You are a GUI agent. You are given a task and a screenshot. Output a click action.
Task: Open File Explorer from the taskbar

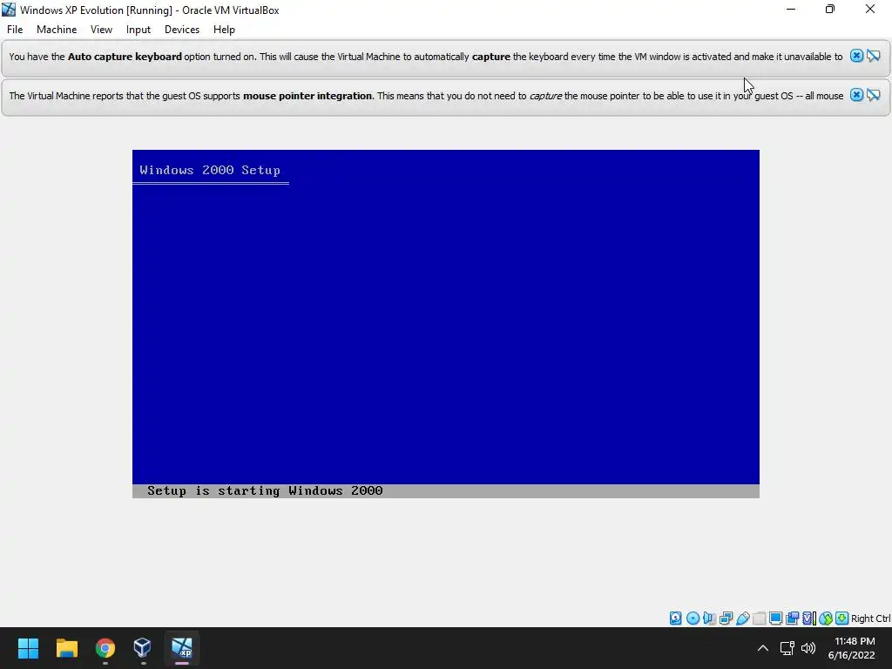(x=66, y=648)
